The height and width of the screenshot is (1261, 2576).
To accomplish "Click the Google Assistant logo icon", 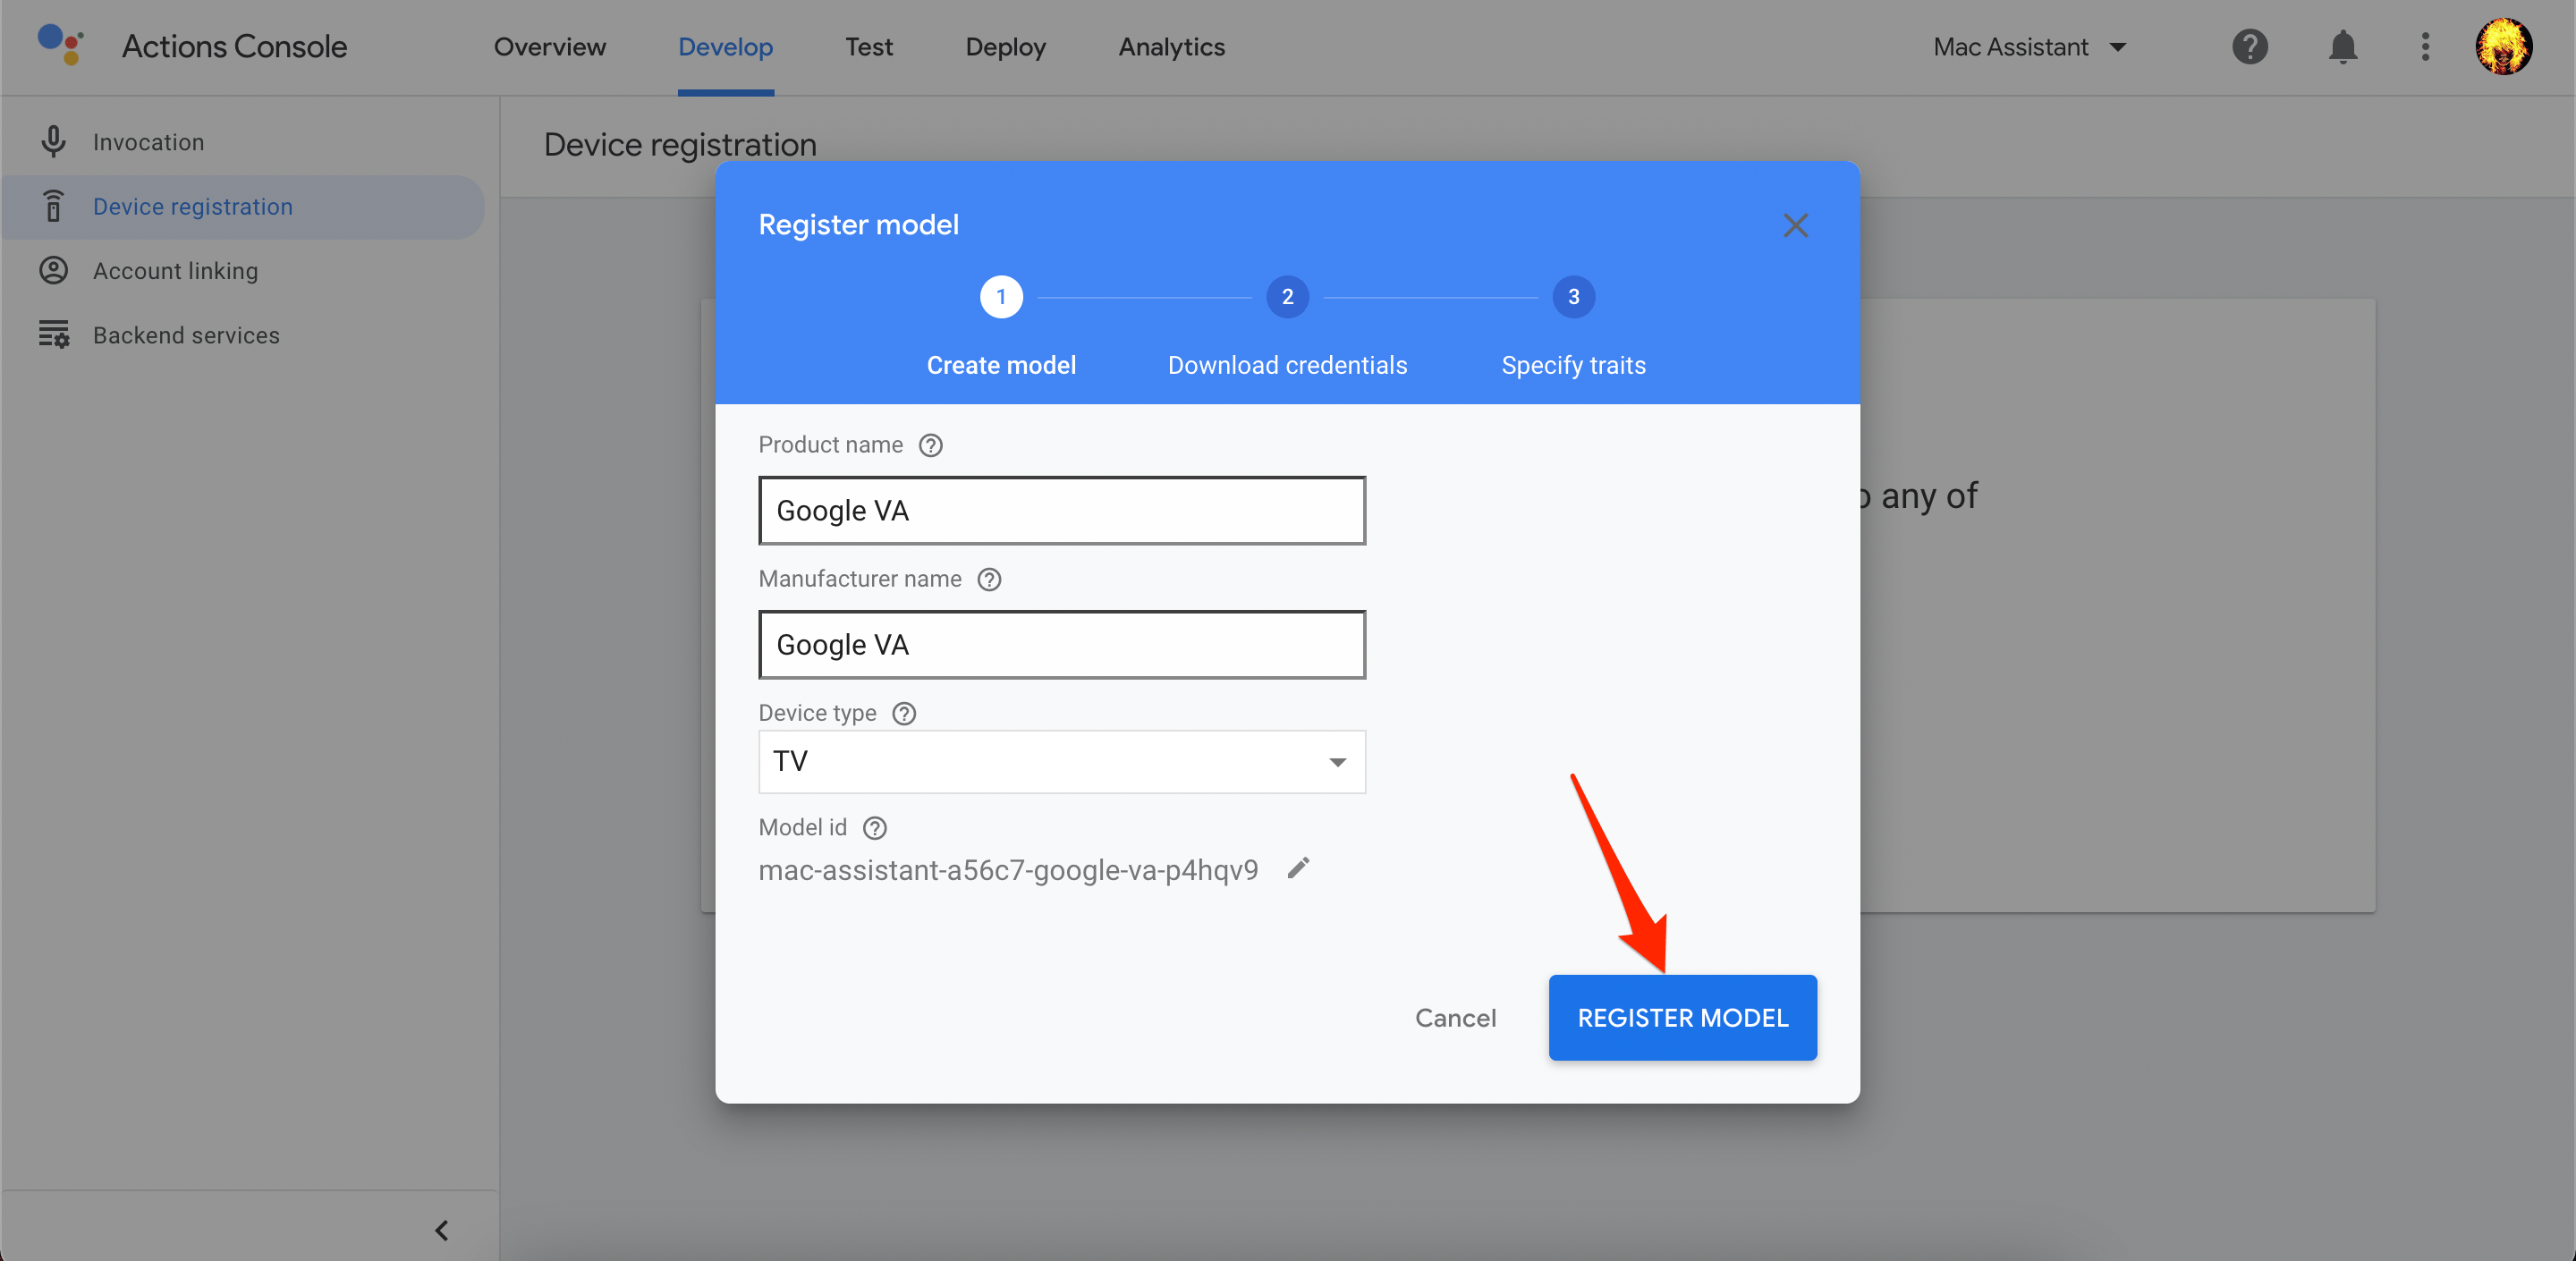I will (60, 45).
